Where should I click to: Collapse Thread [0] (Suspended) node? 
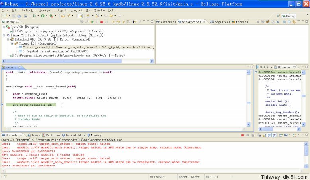tap(12, 43)
